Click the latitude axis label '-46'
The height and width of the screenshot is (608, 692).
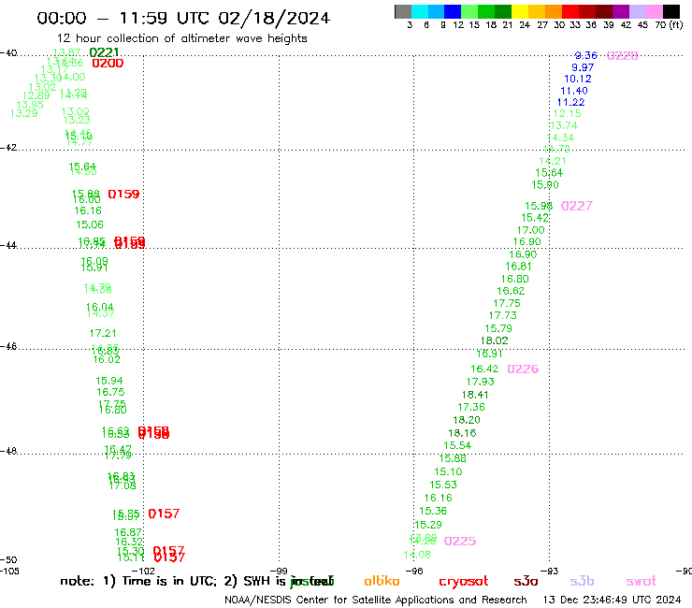[x=8, y=347]
